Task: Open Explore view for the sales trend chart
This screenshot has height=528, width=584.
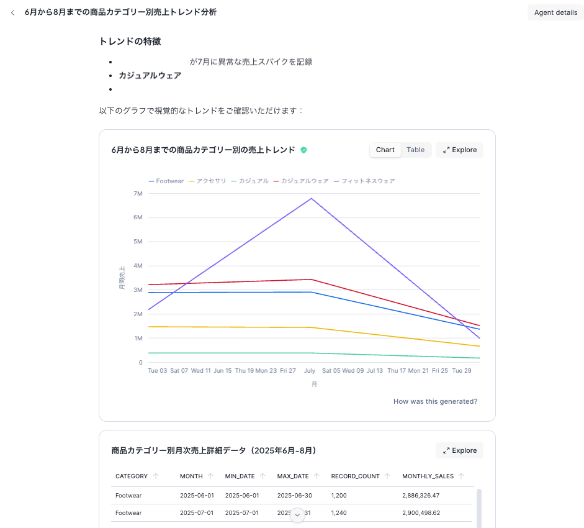Action: [459, 150]
